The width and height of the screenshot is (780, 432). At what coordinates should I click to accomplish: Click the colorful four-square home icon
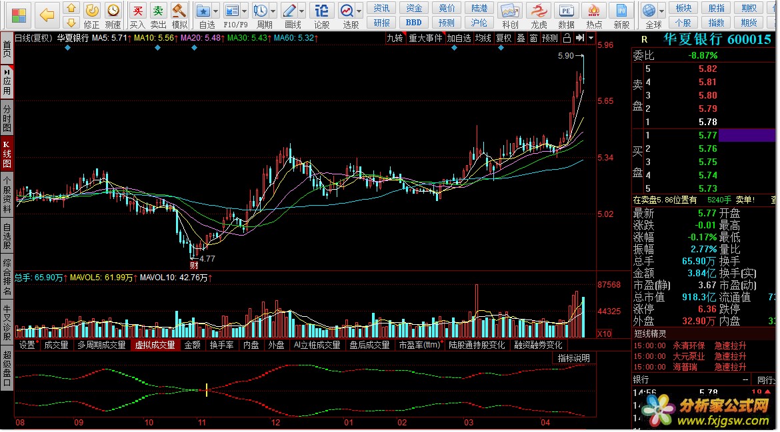coord(19,15)
